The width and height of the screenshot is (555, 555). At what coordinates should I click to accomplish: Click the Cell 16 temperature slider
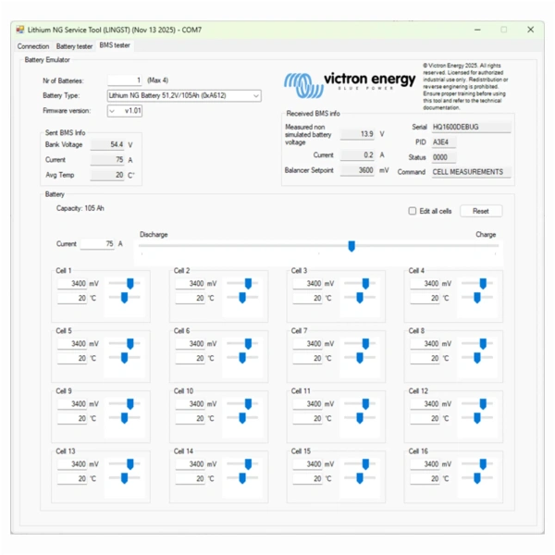pos(477,478)
